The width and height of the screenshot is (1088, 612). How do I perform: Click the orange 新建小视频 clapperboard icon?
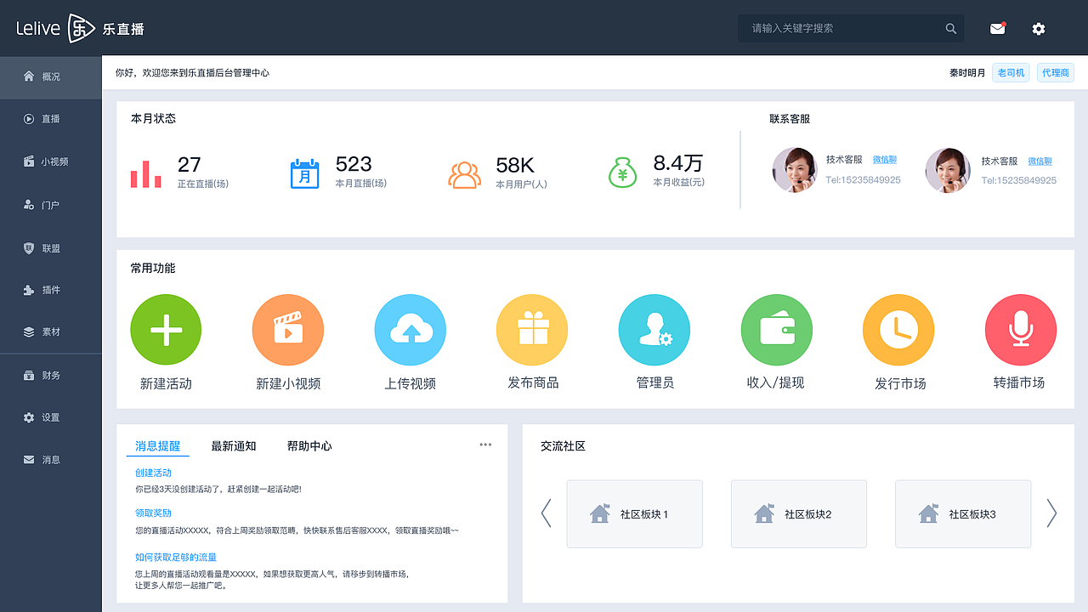tap(288, 330)
